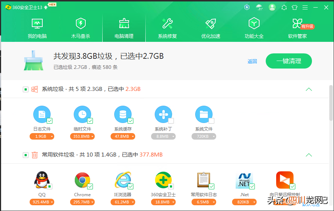Click the 系统缓存 database icon
This screenshot has height=211, width=334.
(123, 114)
